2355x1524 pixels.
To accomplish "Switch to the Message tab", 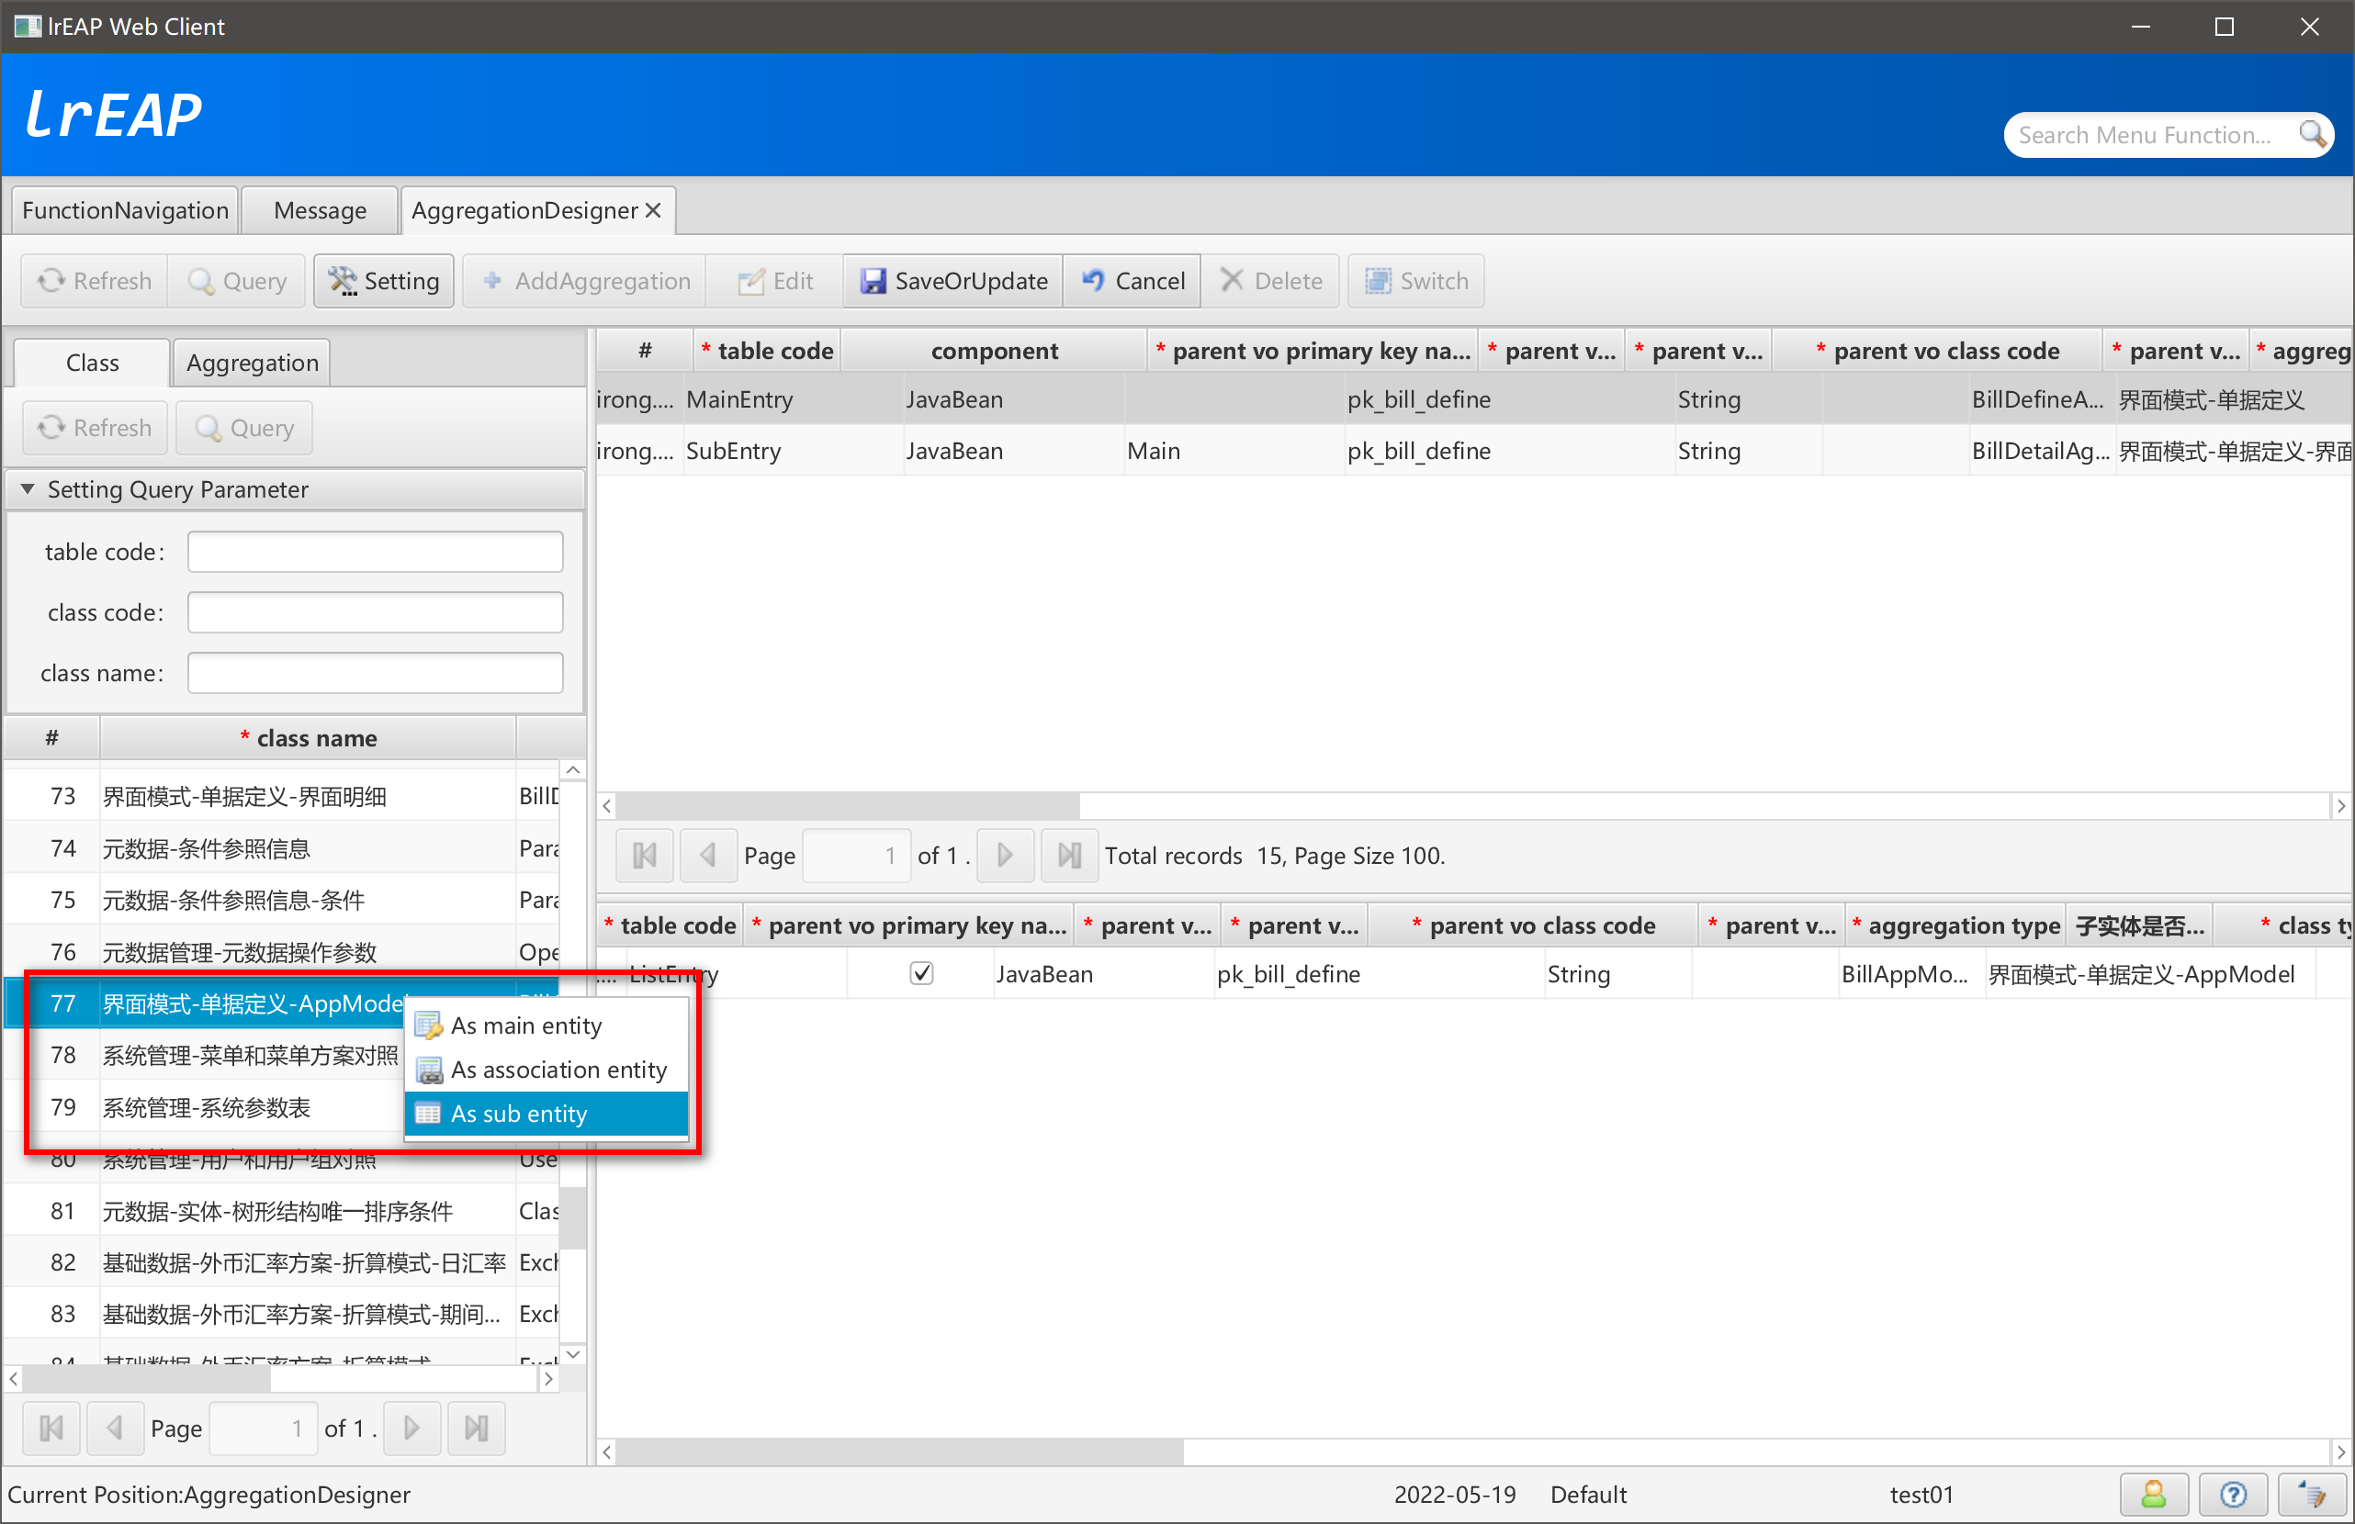I will [x=320, y=209].
